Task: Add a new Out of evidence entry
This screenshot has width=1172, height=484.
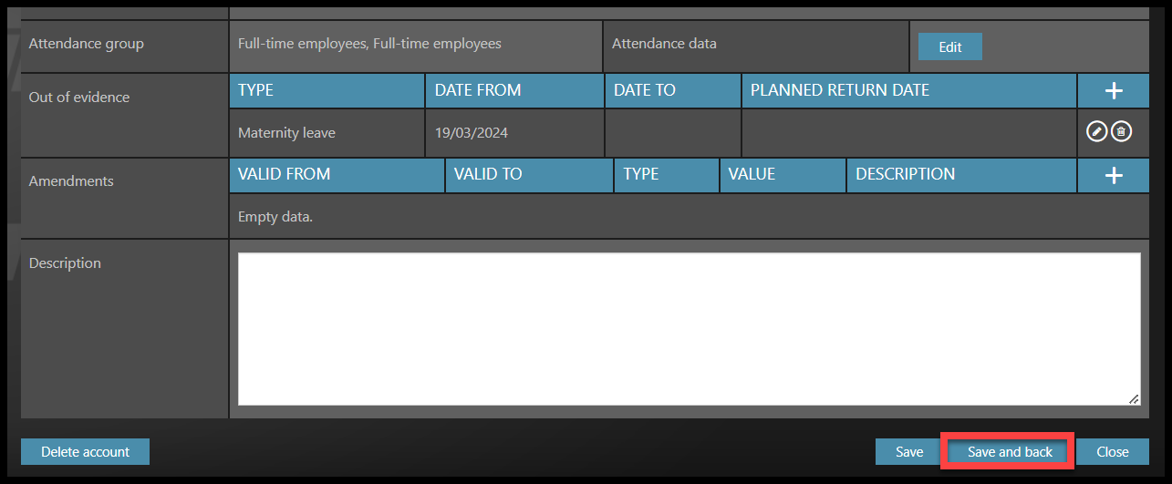Action: pos(1113,90)
